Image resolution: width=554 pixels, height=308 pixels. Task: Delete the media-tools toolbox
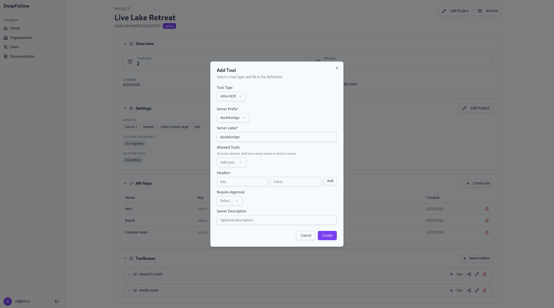tap(485, 290)
